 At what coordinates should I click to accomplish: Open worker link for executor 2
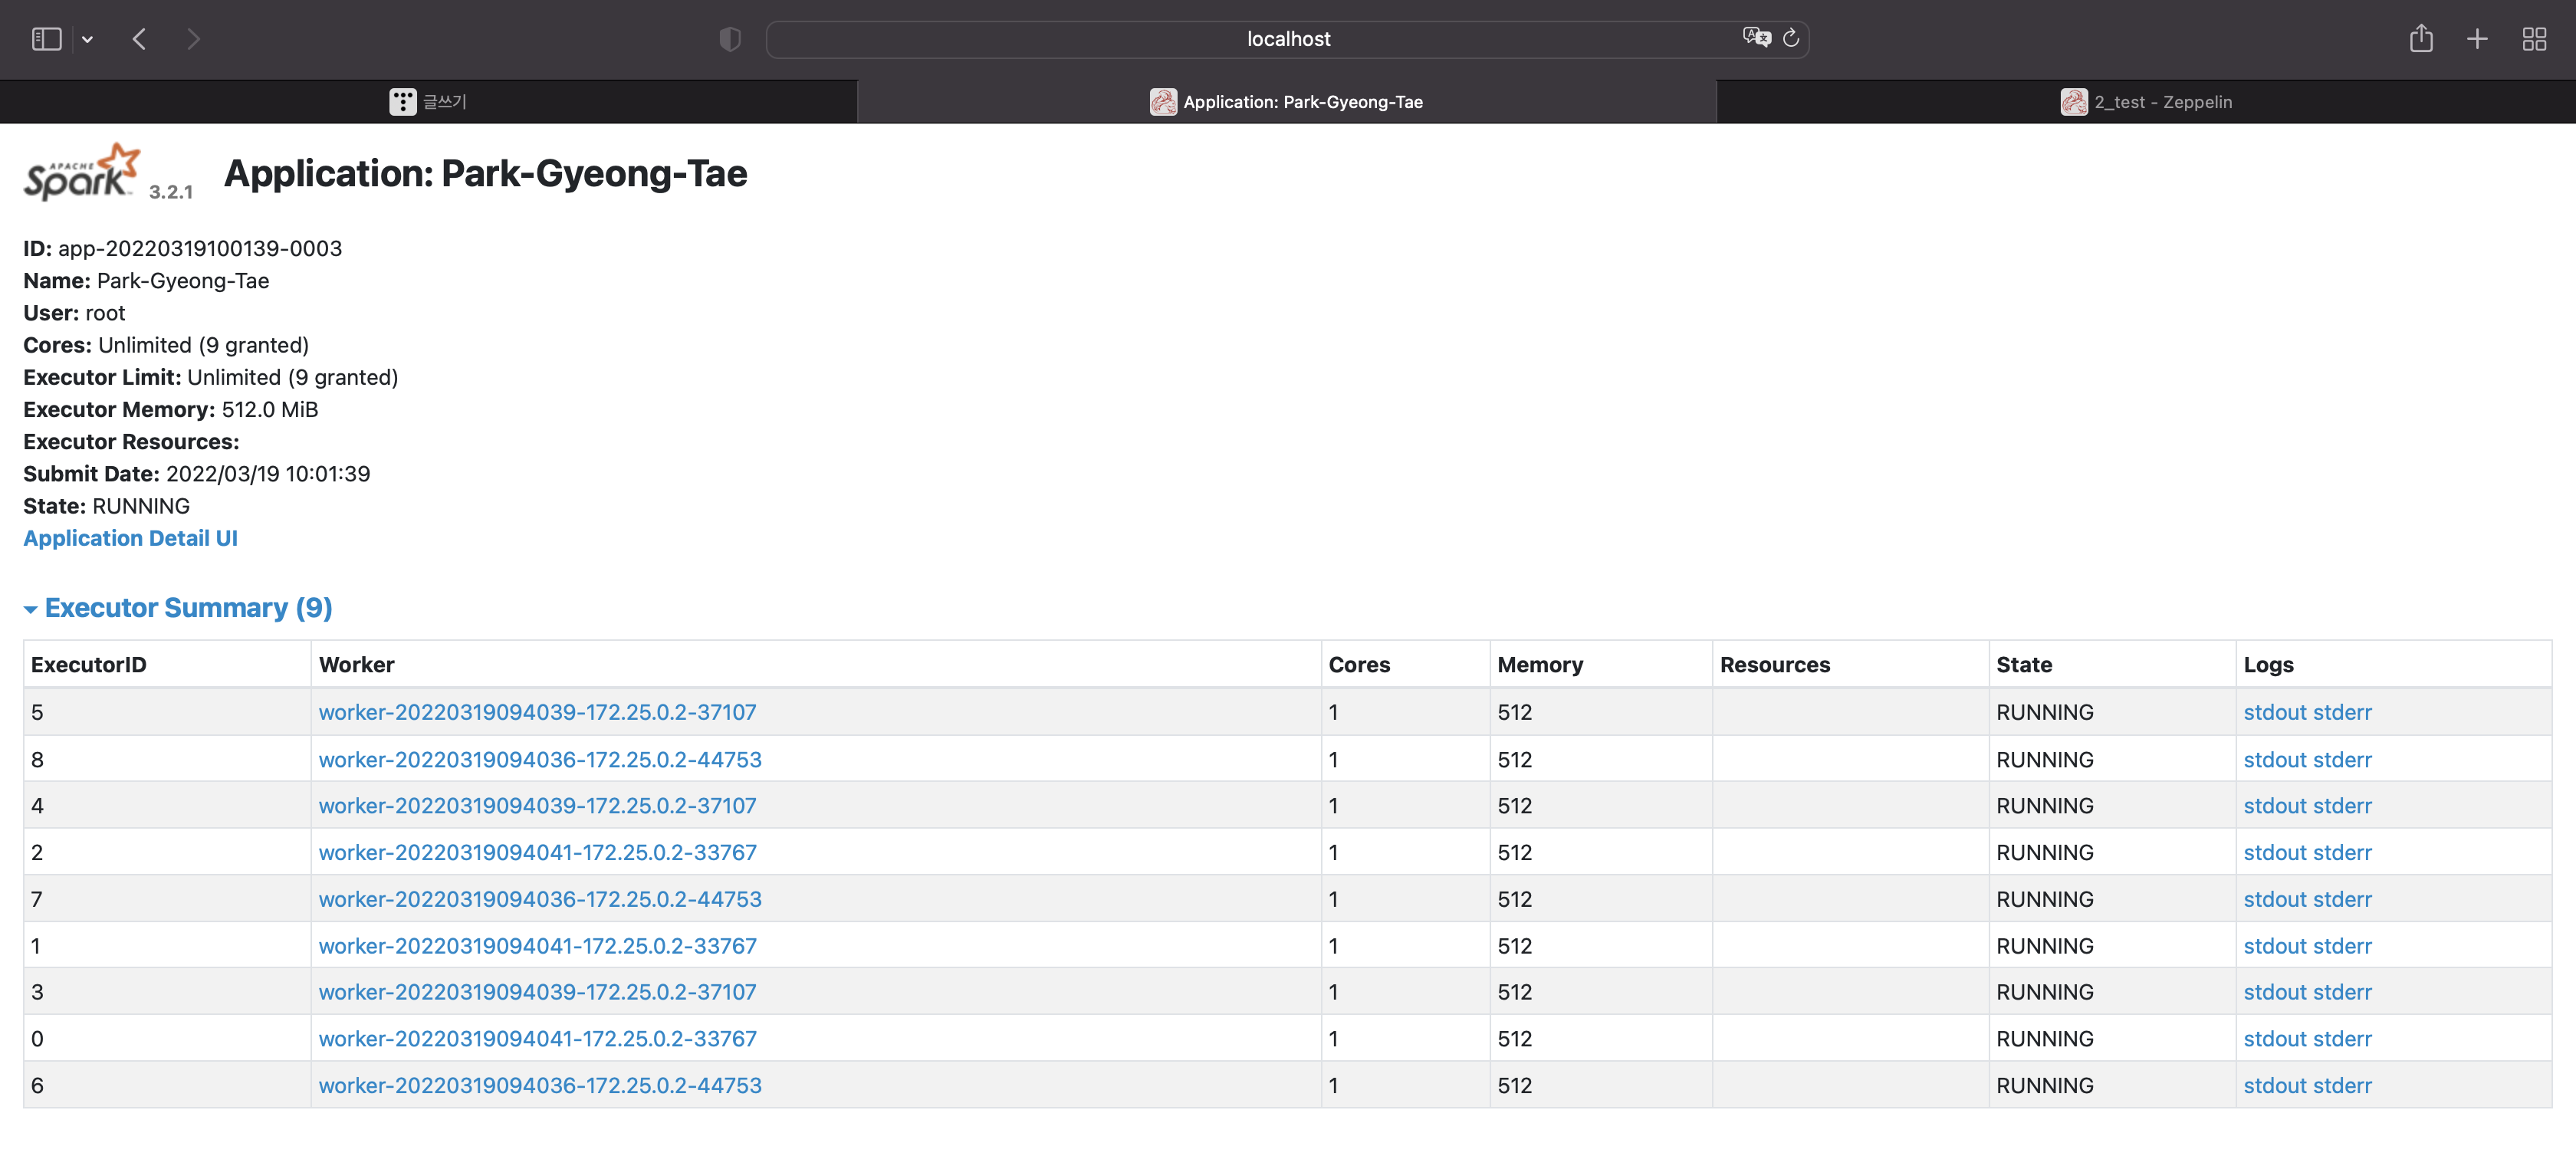pos(537,852)
